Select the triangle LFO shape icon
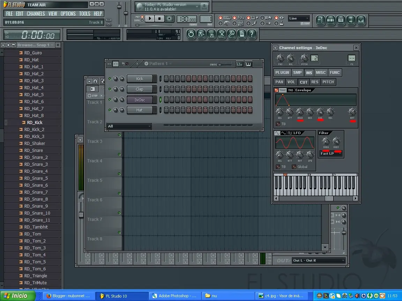The width and height of the screenshot is (402, 301). point(283,133)
